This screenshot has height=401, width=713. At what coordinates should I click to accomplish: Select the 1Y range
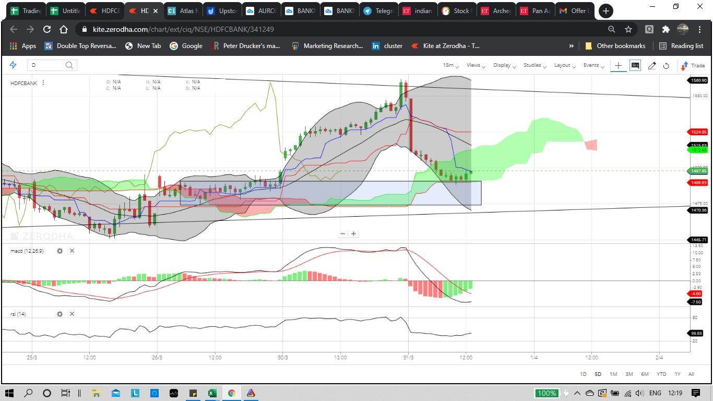coord(678,374)
